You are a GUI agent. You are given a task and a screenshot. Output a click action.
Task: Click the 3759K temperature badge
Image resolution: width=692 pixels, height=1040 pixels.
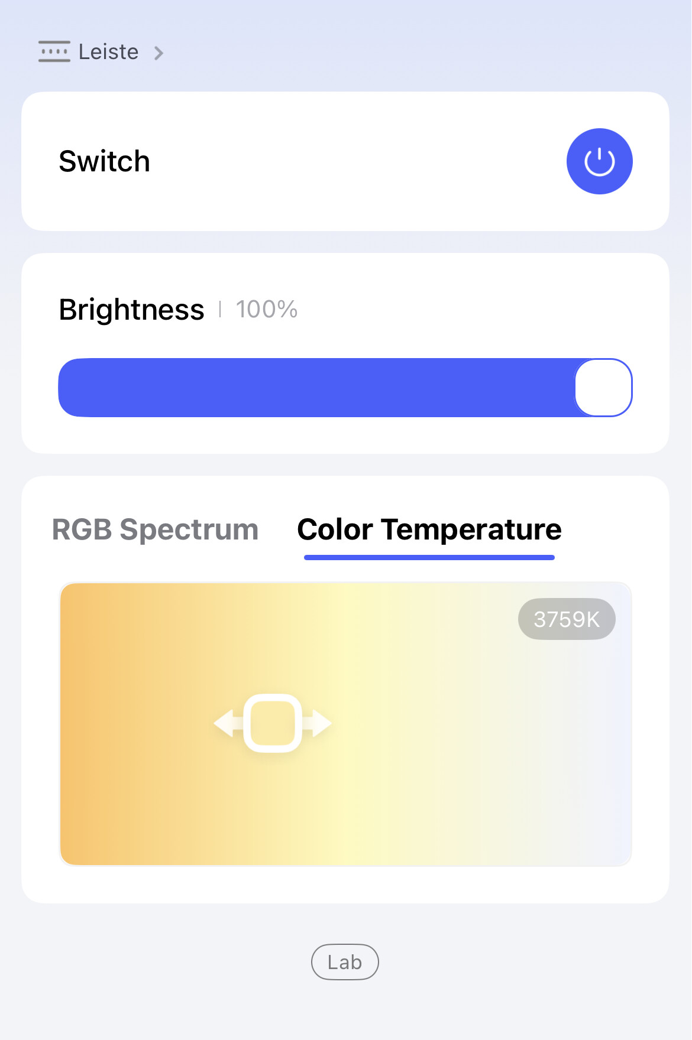(x=567, y=619)
